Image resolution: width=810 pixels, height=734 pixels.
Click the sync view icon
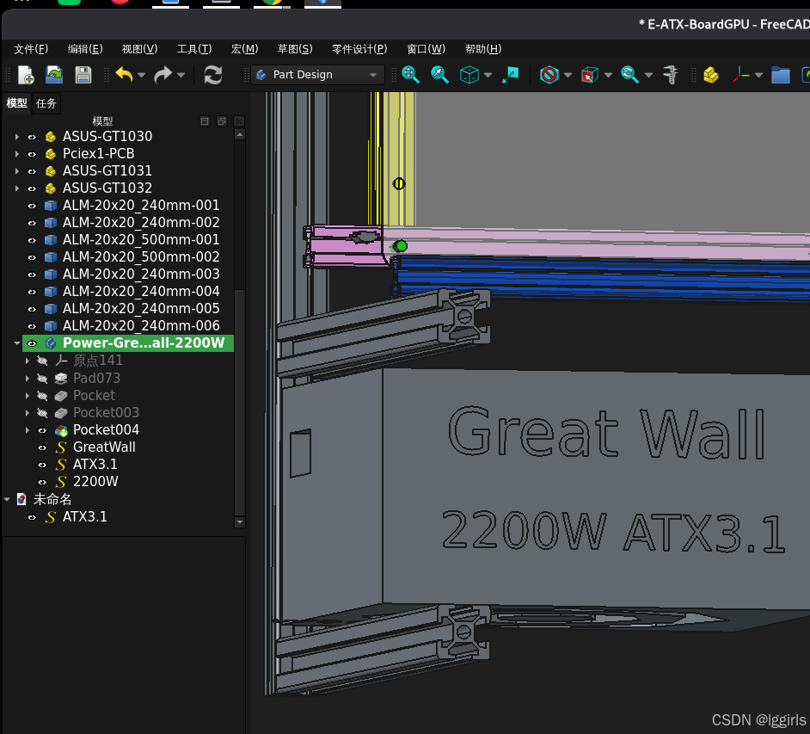pos(629,75)
